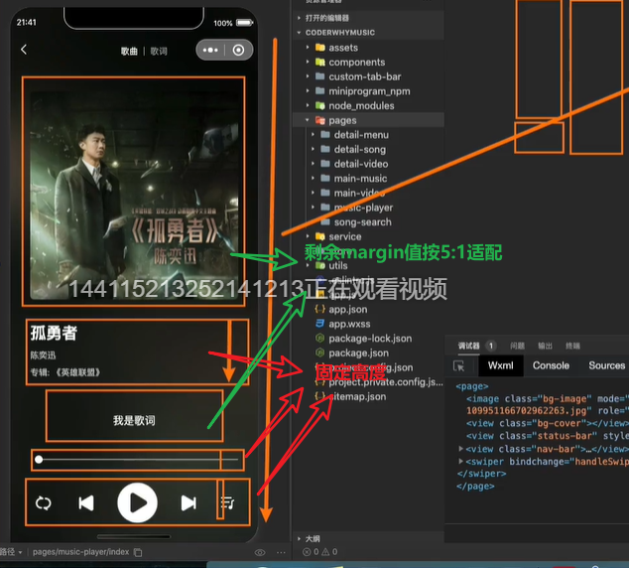
Task: Switch to the 歌词 tab
Action: pyautogui.click(x=159, y=51)
